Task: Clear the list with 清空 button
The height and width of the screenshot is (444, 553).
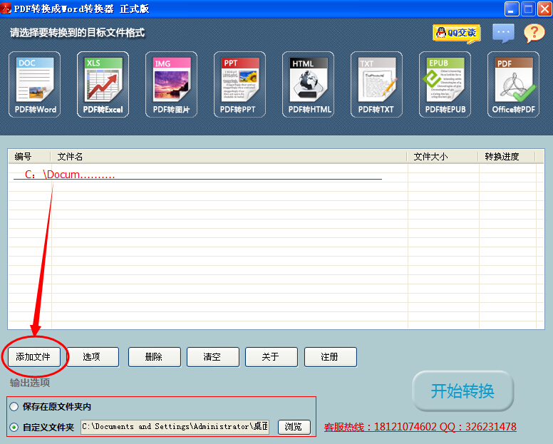Action: [213, 357]
